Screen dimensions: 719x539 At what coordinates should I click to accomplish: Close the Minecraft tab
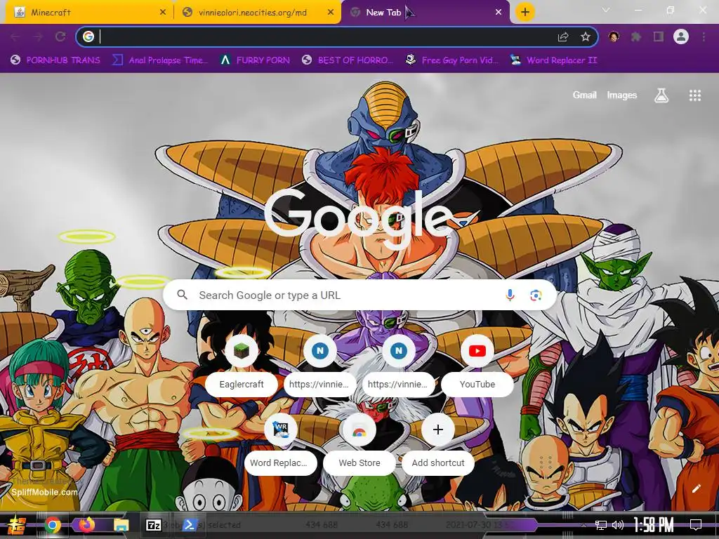pos(163,13)
